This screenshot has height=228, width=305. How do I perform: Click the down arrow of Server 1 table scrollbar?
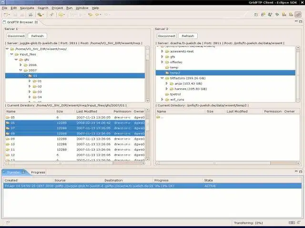click(x=147, y=159)
